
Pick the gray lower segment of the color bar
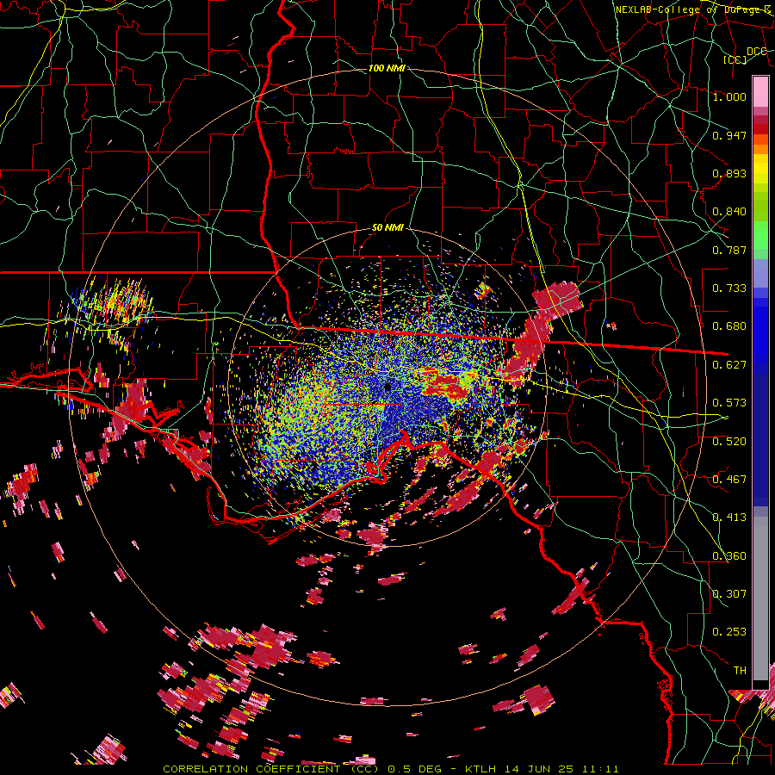(x=760, y=598)
